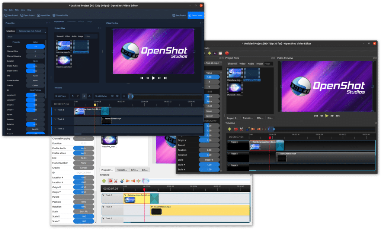Open Track 4 menu chevron in light timeline
381x229 pixels.
[103, 207]
